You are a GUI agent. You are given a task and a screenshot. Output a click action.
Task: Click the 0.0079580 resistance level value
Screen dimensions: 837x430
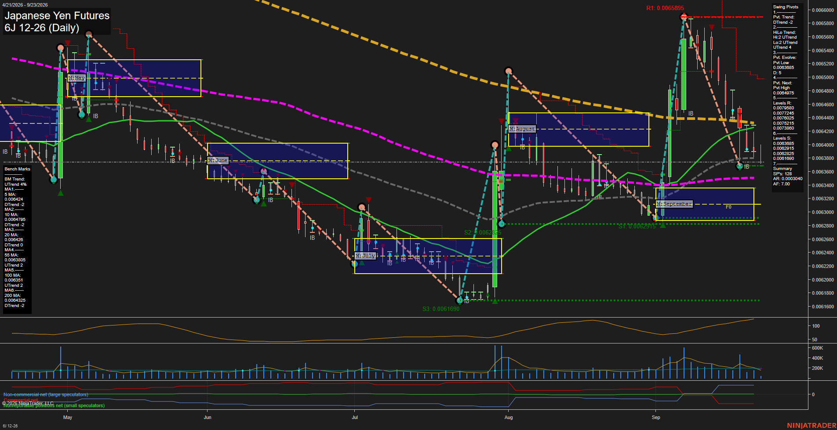point(783,108)
